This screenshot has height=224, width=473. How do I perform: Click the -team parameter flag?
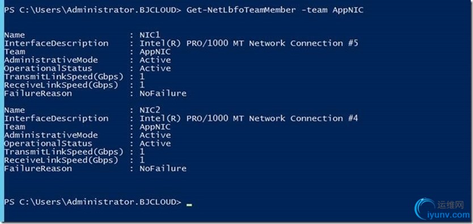[x=314, y=10]
